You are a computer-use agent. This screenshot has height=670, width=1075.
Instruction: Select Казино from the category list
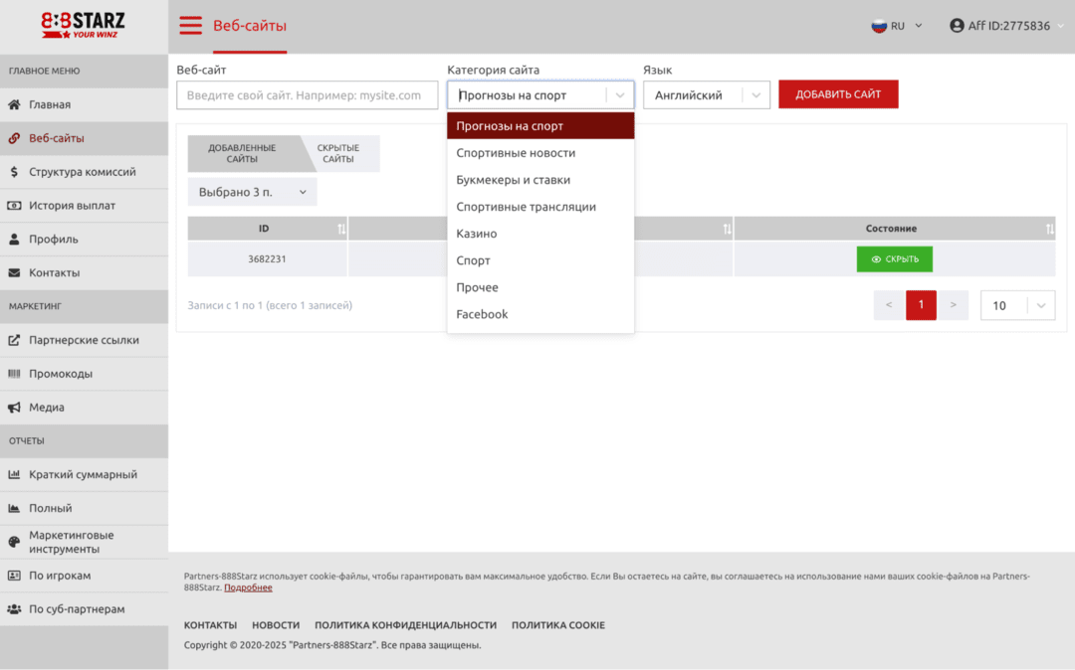[x=477, y=234]
